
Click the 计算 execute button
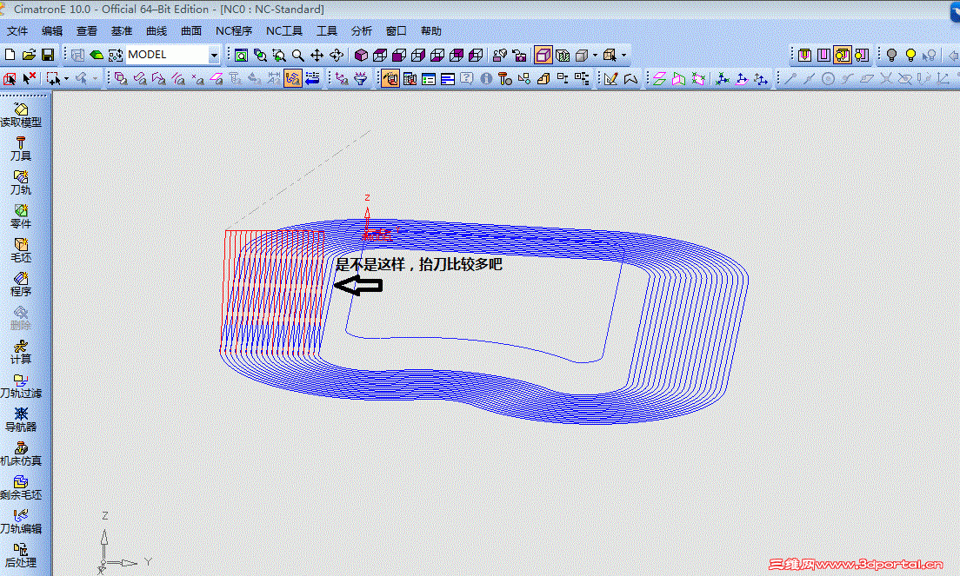pyautogui.click(x=21, y=353)
